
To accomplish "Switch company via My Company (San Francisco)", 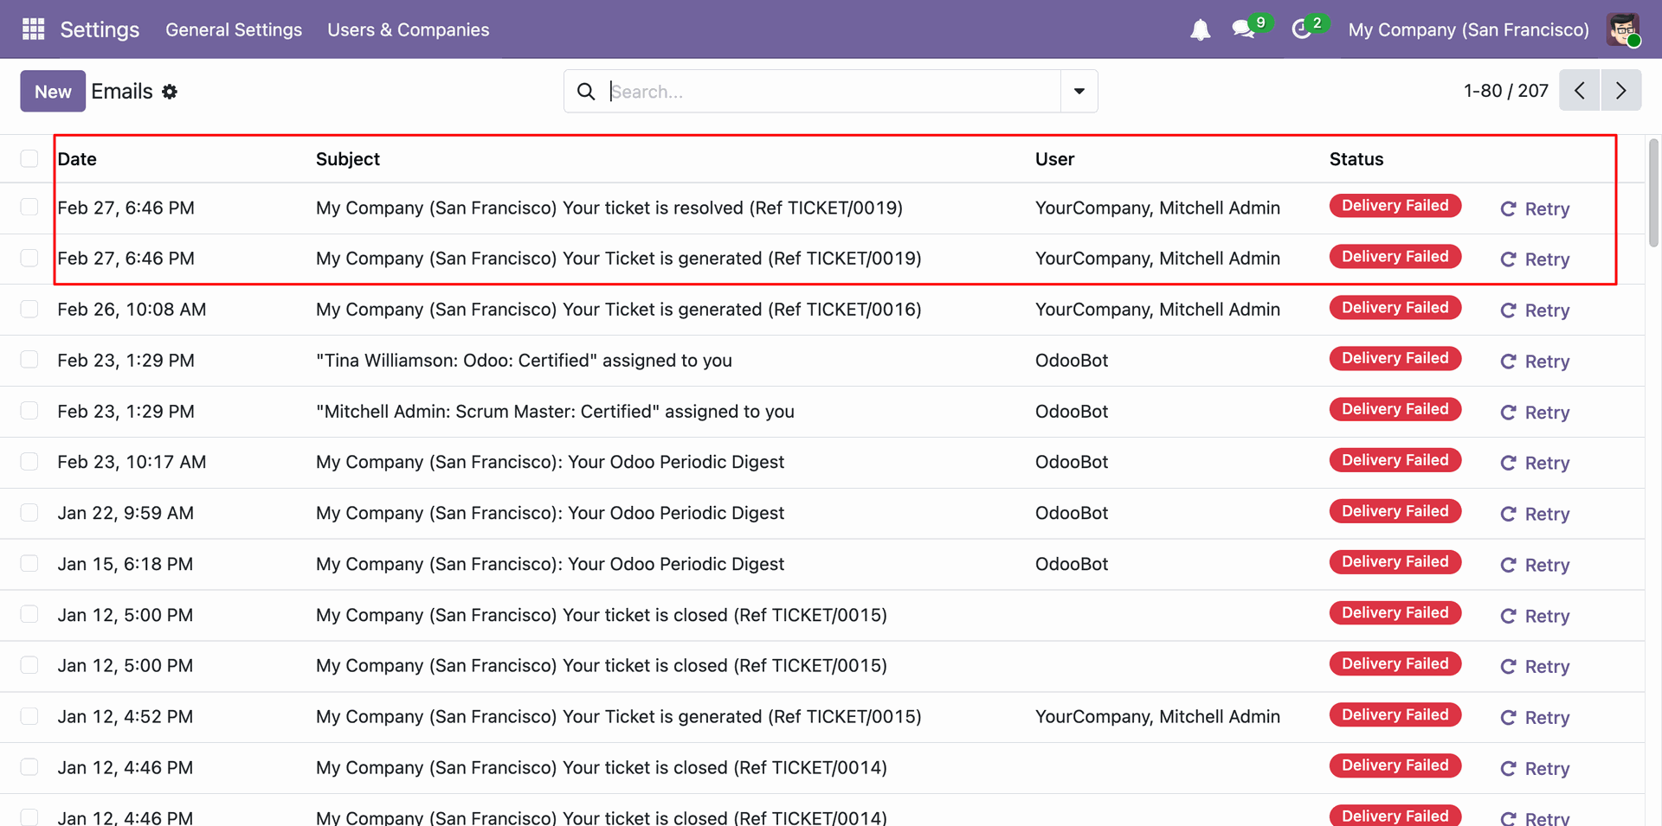I will coord(1468,29).
